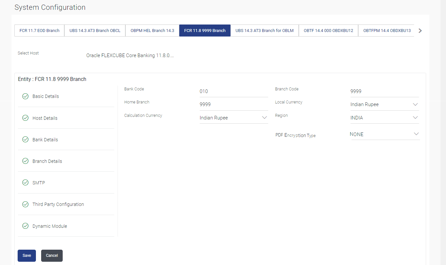The height and width of the screenshot is (265, 446).
Task: Click the Region label
Action: [x=281, y=115]
